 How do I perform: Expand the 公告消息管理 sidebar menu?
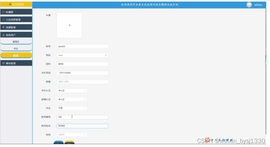[x=16, y=19]
